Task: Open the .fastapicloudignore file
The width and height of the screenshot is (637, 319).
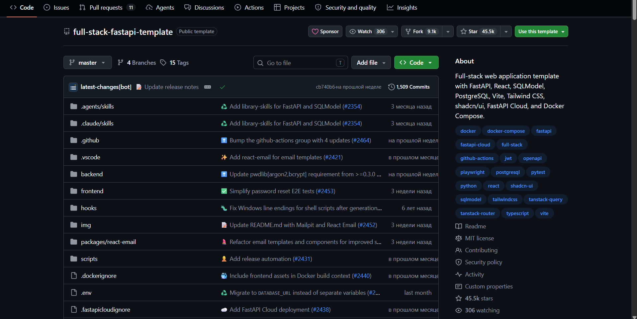Action: pos(106,310)
